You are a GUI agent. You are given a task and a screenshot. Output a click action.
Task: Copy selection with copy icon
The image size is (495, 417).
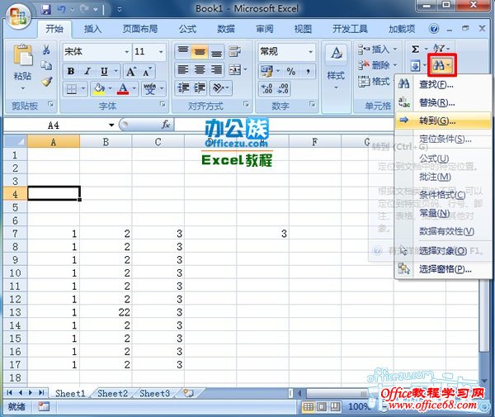pyautogui.click(x=46, y=65)
